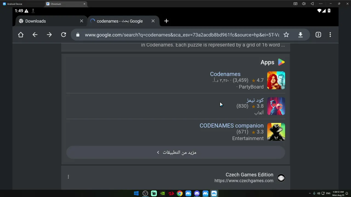
Task: Close the codenames Google search tab
Action: click(153, 21)
